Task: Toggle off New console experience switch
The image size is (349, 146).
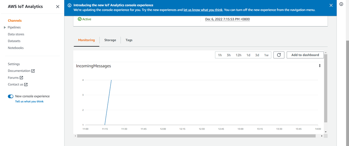Action: (x=11, y=96)
